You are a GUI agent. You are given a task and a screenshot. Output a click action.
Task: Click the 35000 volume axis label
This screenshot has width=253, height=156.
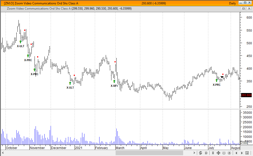point(247,112)
